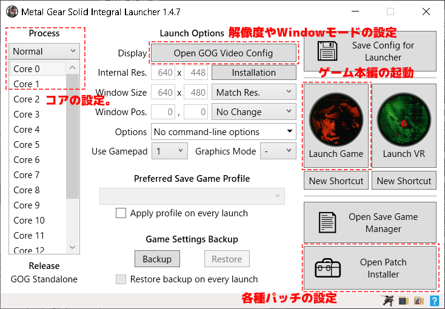The height and width of the screenshot is (309, 445).
Task: Click the Window Size height field 480
Action: 196,92
